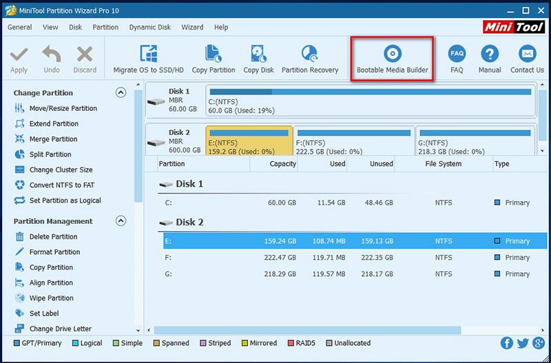
Task: Click the Undo arrow icon
Action: [x=52, y=54]
